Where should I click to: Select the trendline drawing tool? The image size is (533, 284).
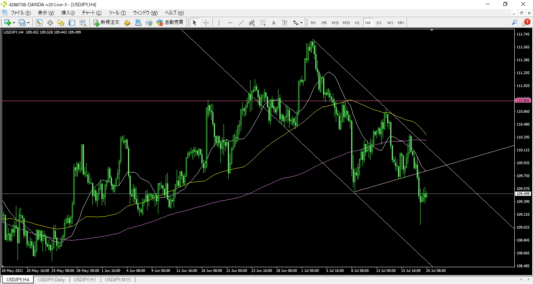pos(241,23)
